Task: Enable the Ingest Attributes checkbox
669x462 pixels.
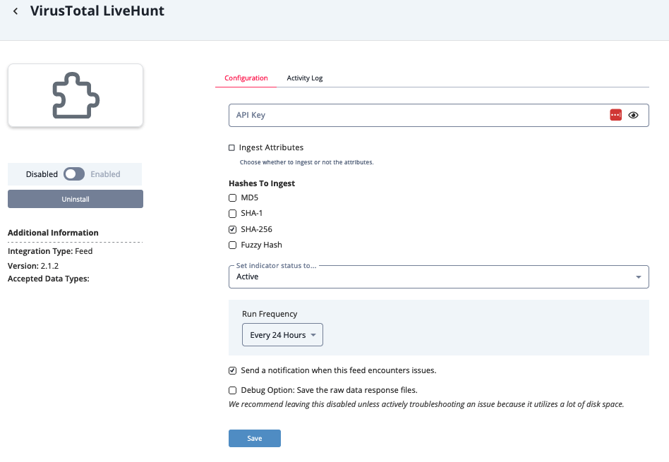Action: (231, 148)
